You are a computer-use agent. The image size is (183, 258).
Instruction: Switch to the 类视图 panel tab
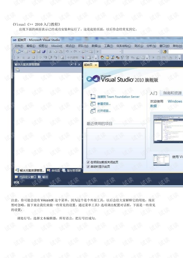pyautogui.click(x=54, y=171)
